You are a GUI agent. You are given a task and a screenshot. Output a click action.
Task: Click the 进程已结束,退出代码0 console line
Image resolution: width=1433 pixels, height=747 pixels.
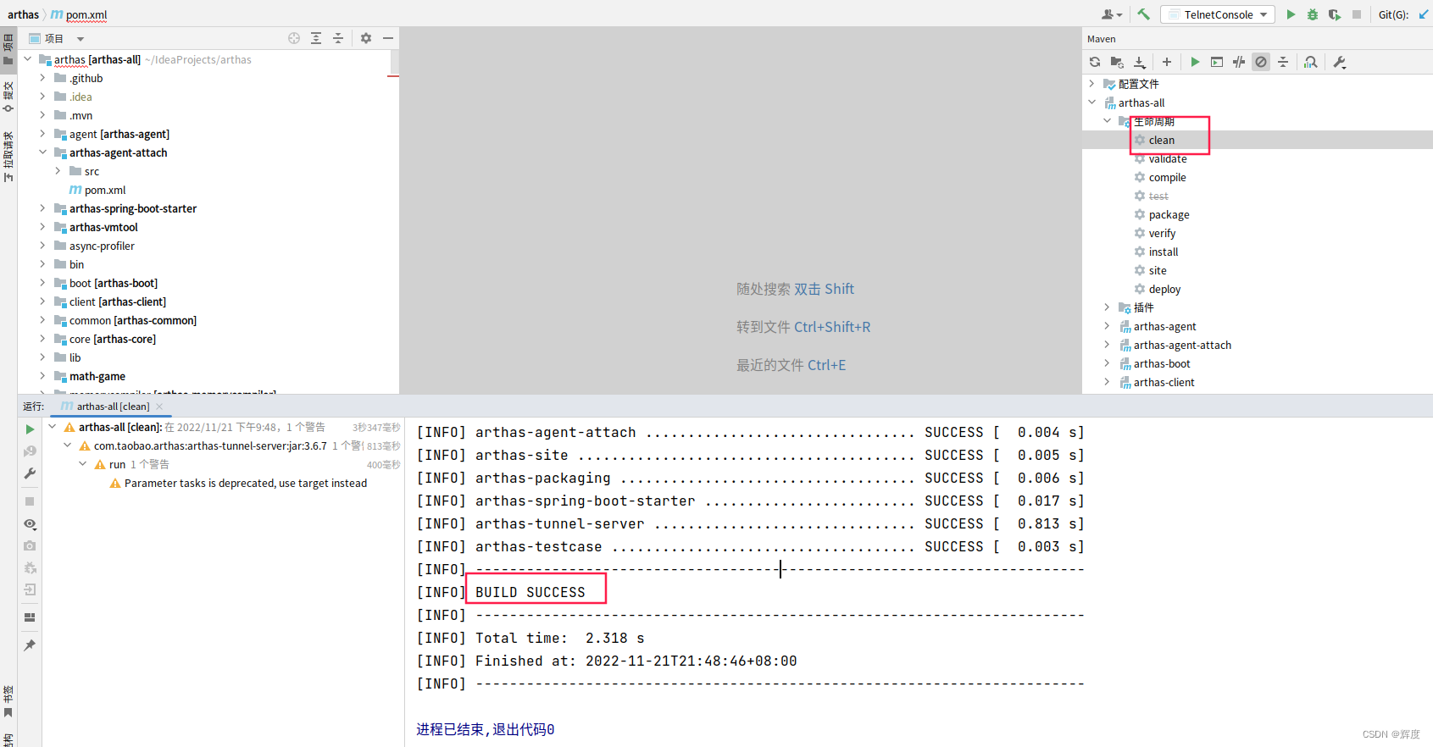[486, 729]
